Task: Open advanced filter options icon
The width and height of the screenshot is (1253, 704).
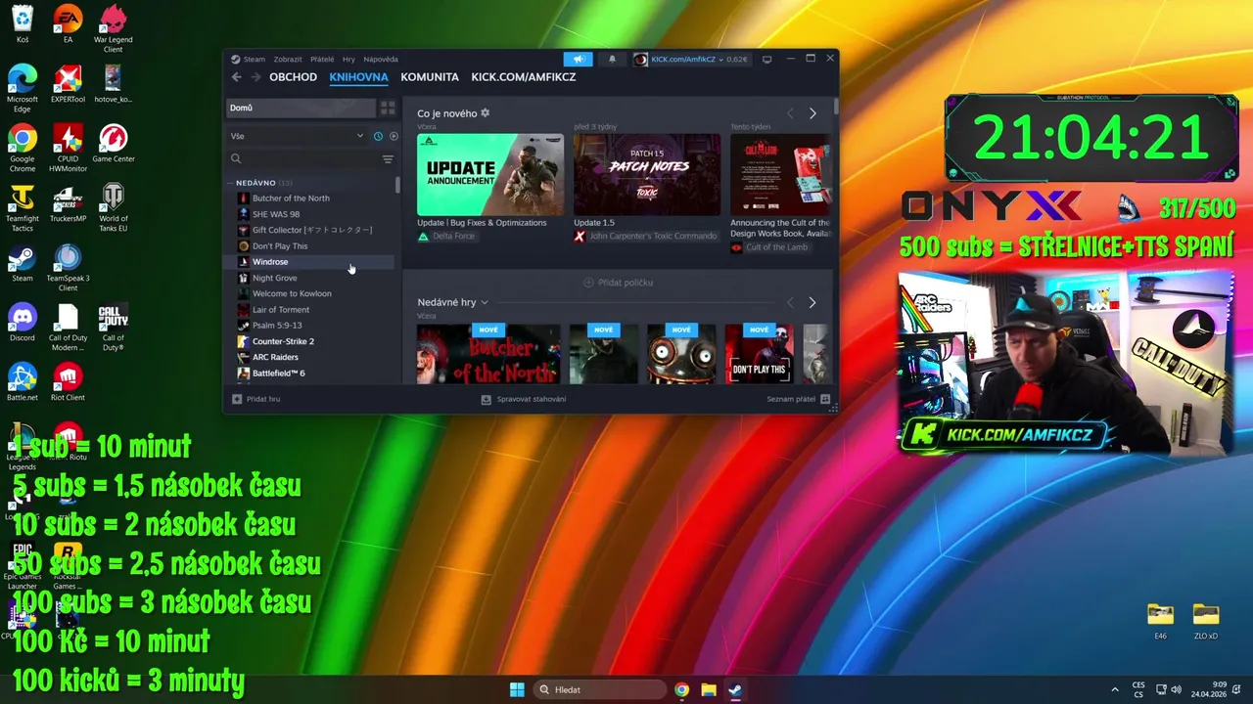Action: point(388,158)
